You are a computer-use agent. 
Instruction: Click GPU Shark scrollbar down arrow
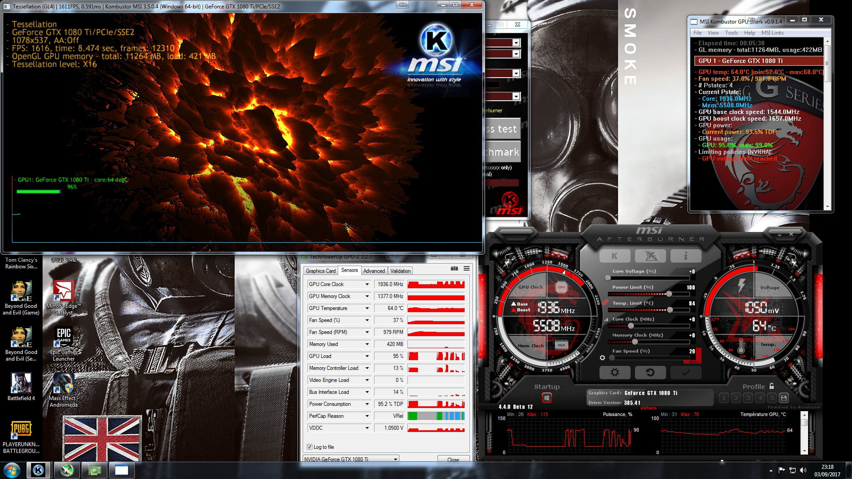pyautogui.click(x=827, y=207)
